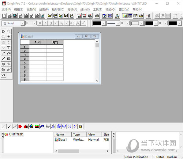
Task: Toggle the Results Log button
Action: 130,16
